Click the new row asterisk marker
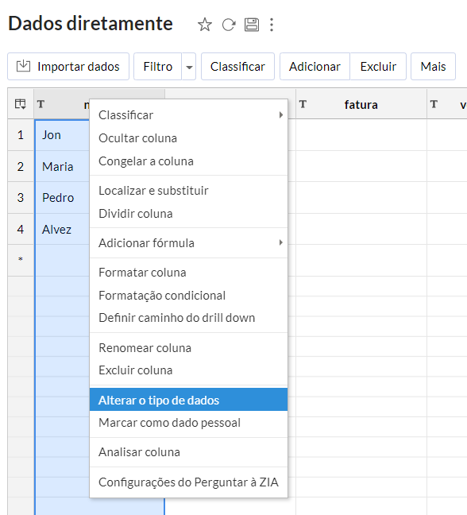Screen dimensions: 467x515 coord(21,259)
